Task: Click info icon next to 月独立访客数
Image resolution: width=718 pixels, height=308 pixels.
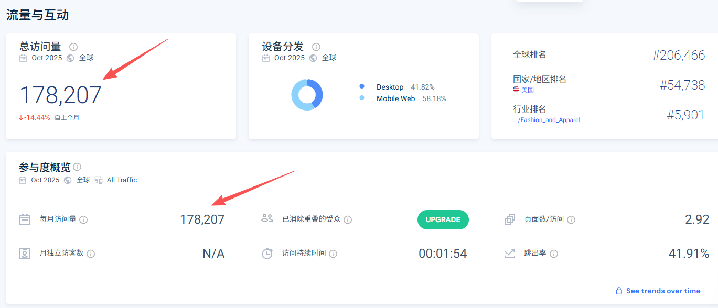Action: point(91,254)
